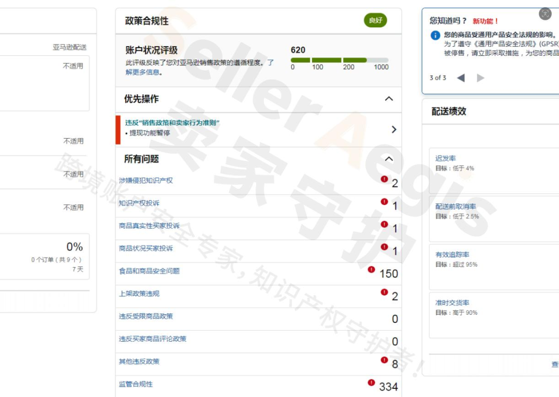Click the 620 rating score value

[x=298, y=50]
